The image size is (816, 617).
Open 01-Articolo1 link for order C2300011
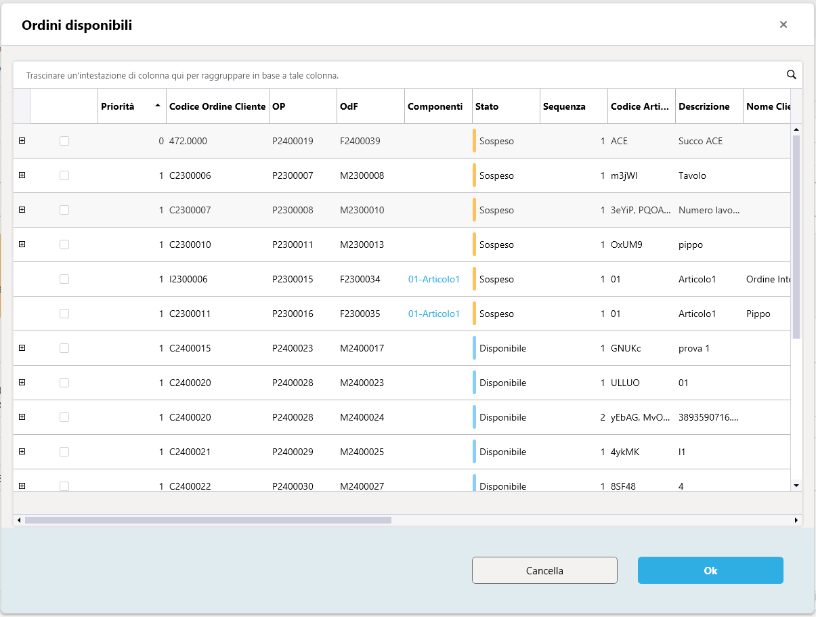pyautogui.click(x=434, y=314)
